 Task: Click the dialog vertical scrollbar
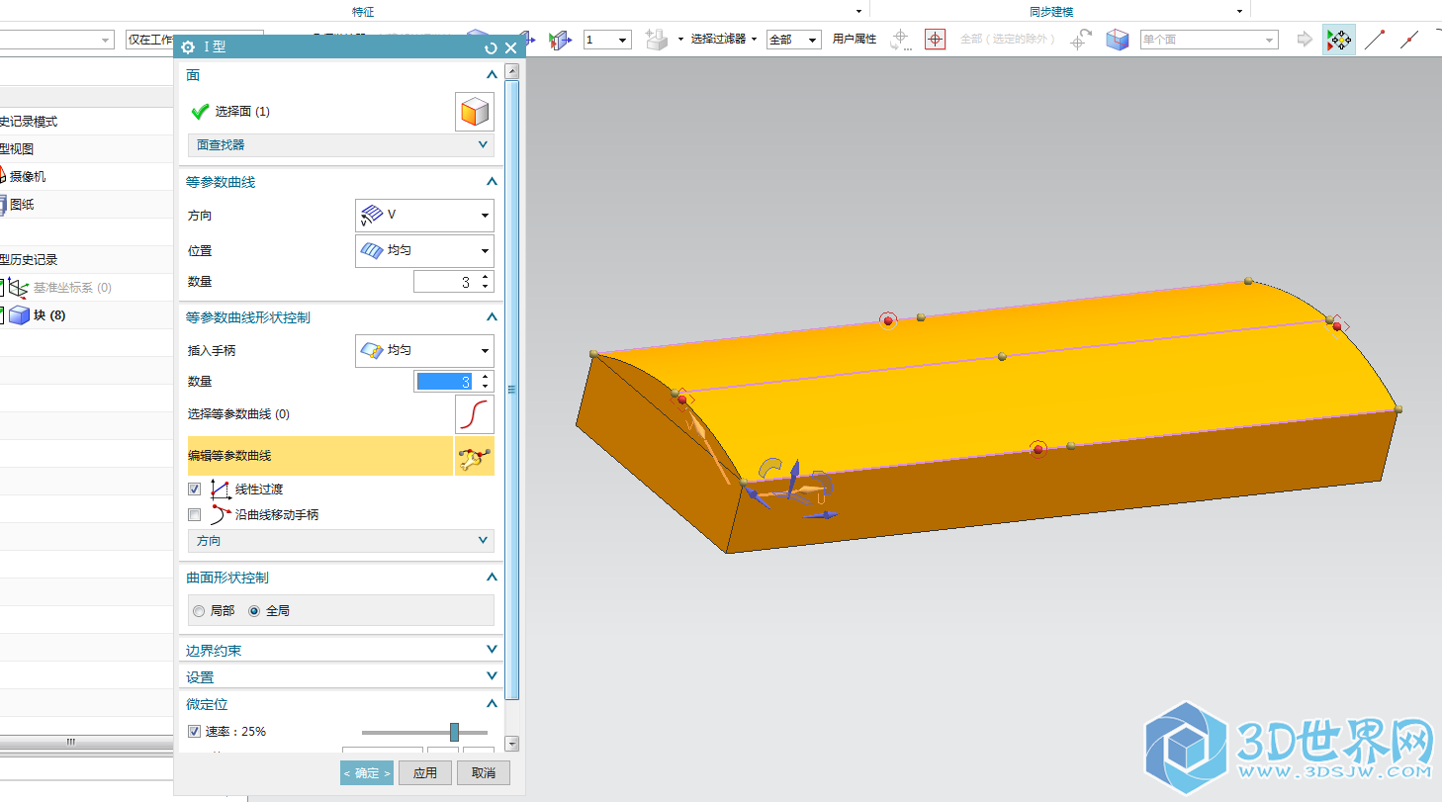(511, 389)
